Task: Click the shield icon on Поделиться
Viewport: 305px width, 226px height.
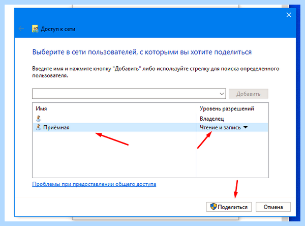Action: [x=213, y=207]
